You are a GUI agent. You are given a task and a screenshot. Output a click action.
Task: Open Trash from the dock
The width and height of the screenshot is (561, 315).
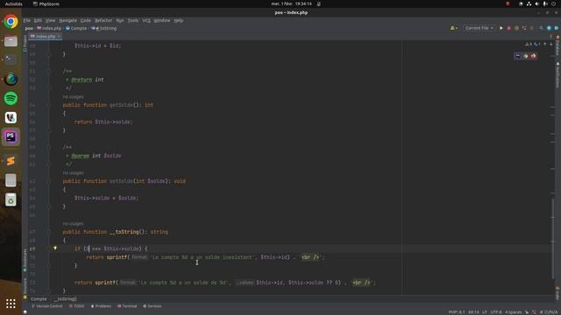[11, 200]
